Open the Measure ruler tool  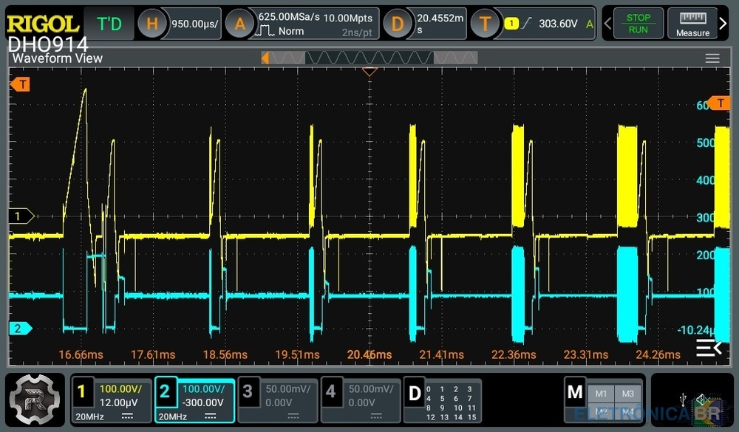coord(692,23)
